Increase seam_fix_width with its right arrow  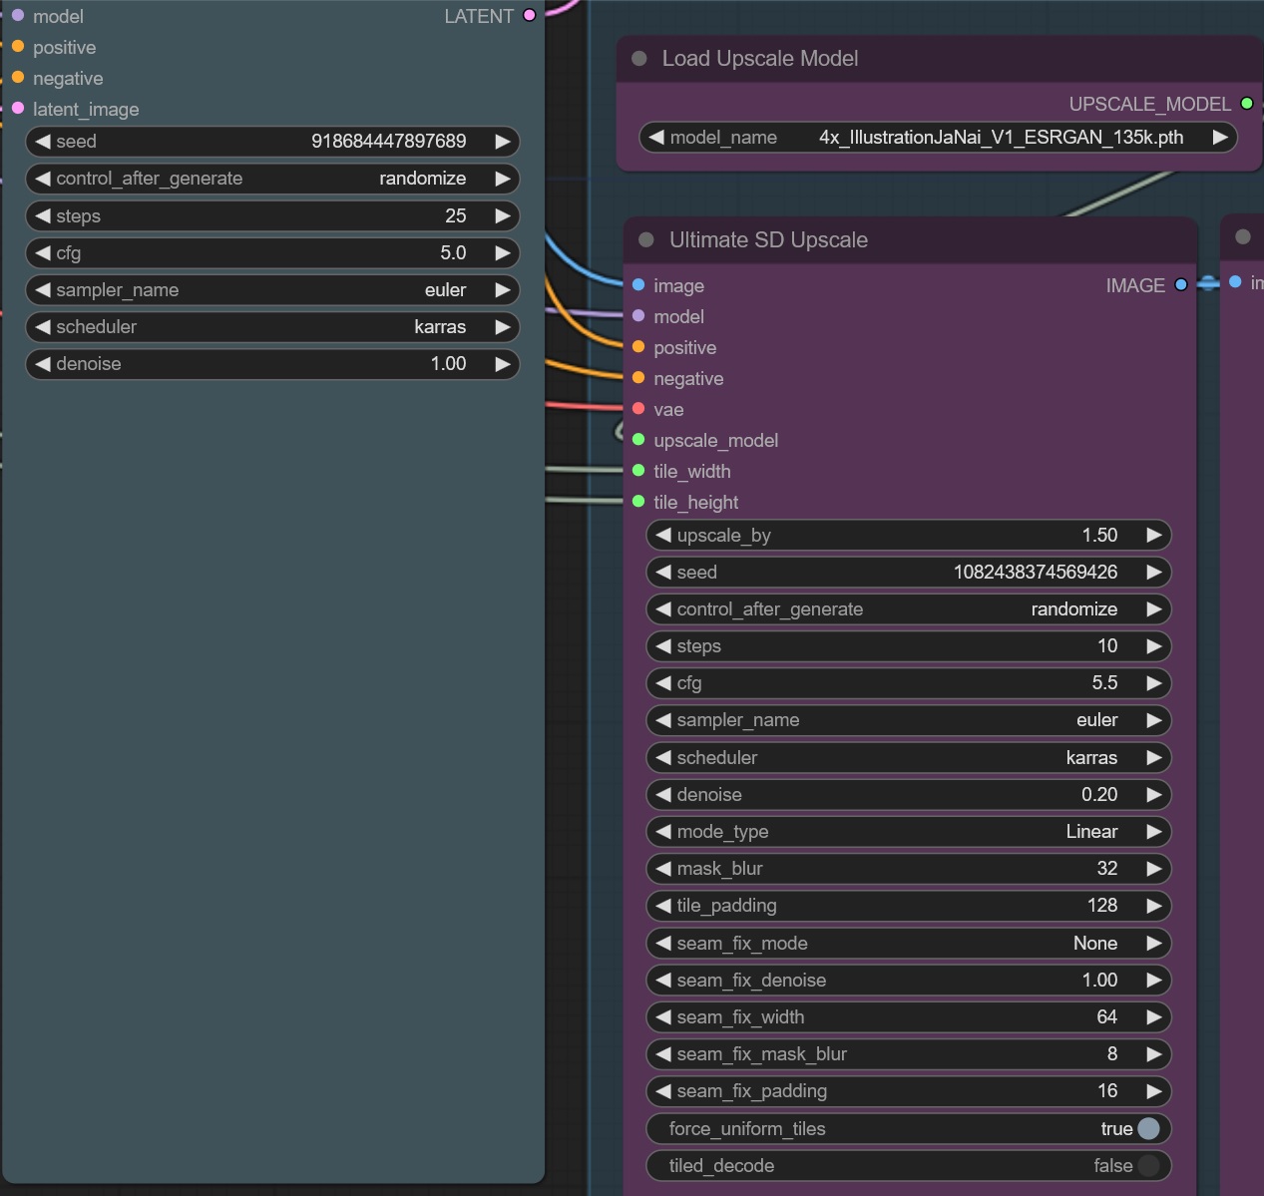[x=1154, y=1017]
